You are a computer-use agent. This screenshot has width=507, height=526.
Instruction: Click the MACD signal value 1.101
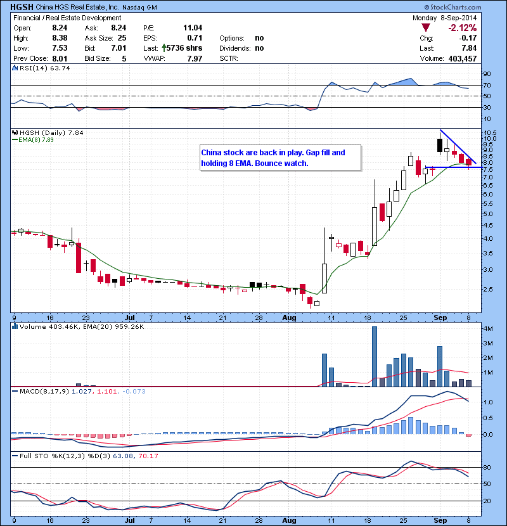pos(106,392)
